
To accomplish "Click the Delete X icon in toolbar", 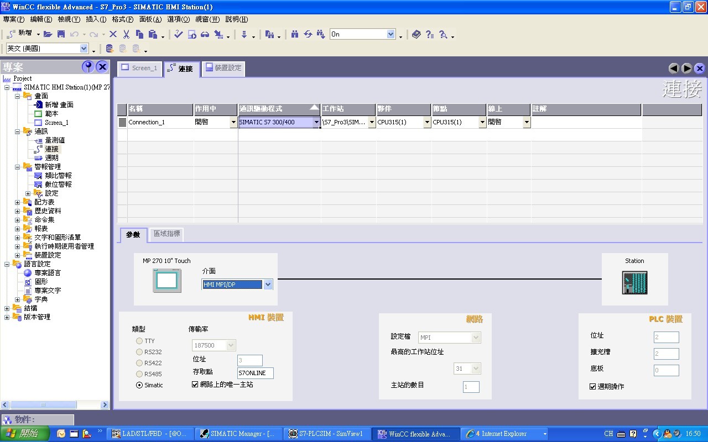I will pyautogui.click(x=113, y=34).
